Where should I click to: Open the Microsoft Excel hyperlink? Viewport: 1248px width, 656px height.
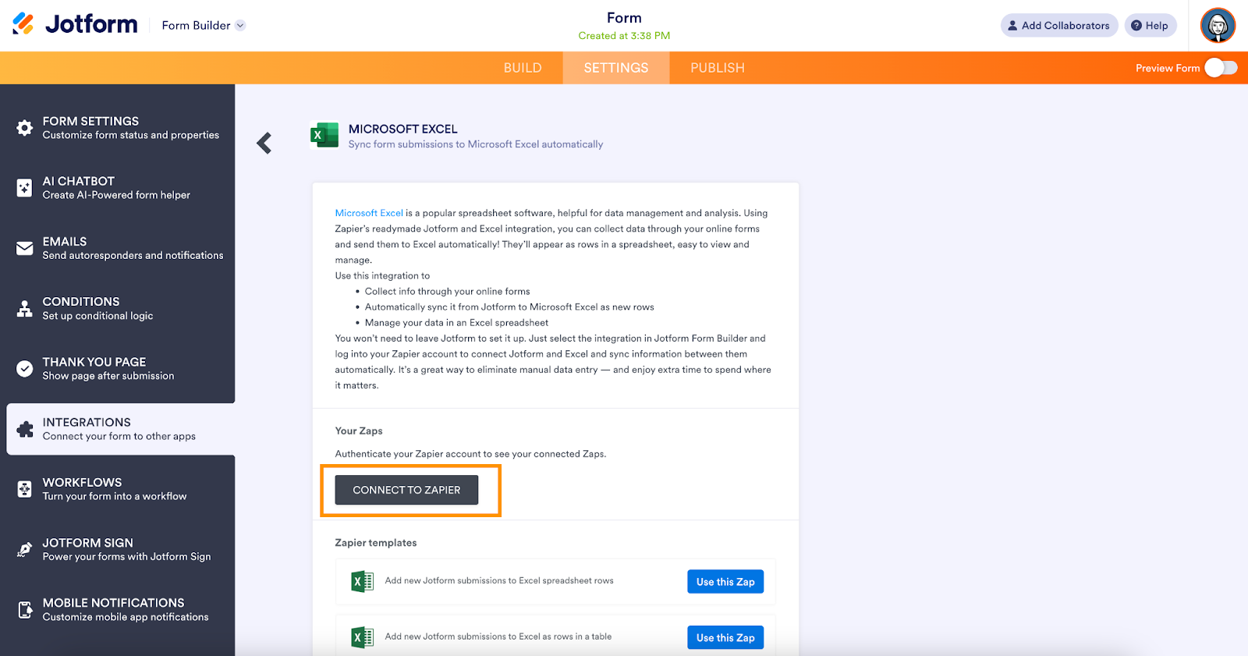[x=369, y=213]
